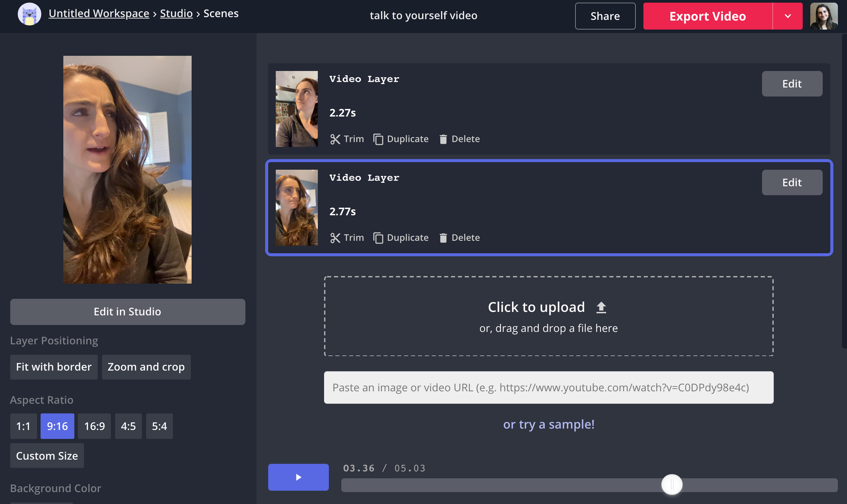
Task: Play the video preview
Action: [298, 477]
